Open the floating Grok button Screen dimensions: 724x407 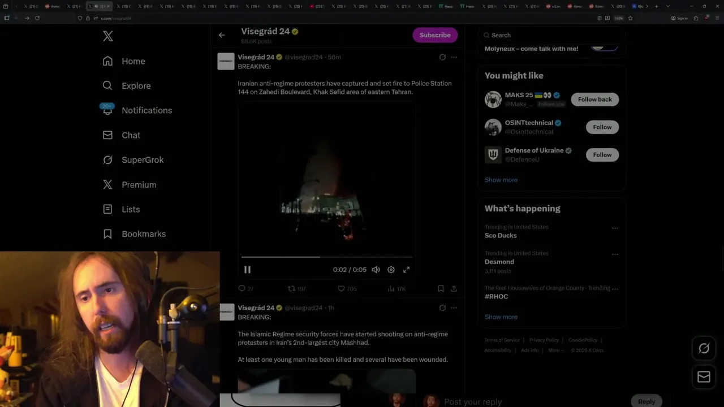[x=704, y=349]
